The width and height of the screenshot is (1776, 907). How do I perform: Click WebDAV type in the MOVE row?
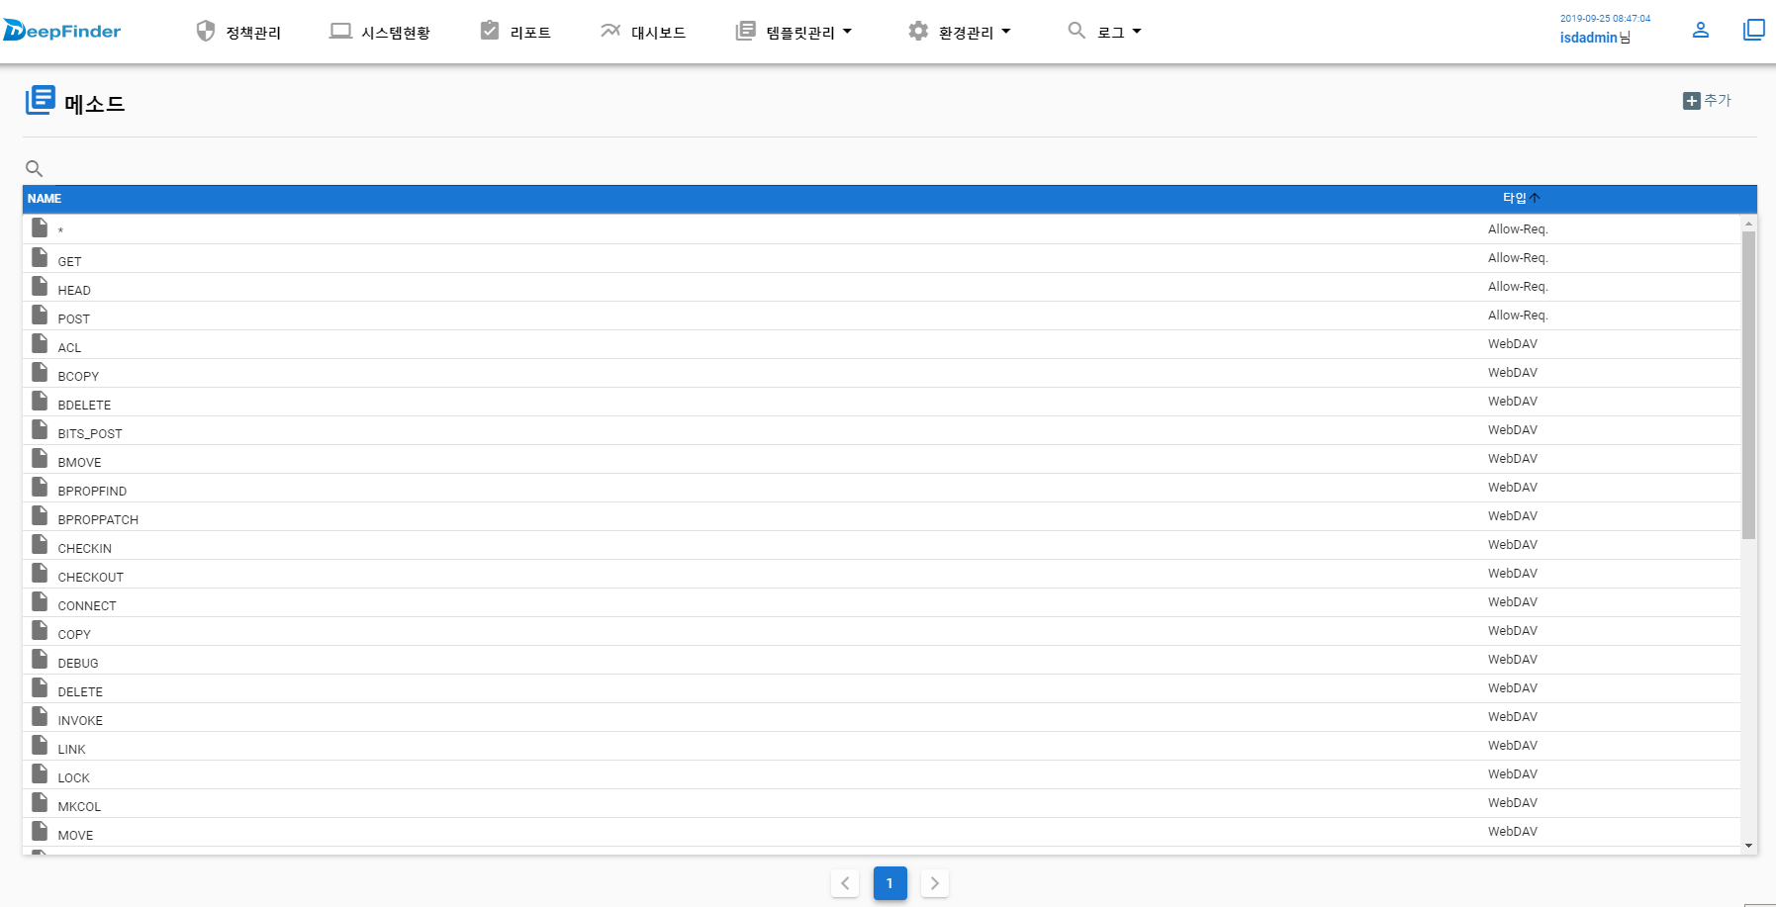[1513, 832]
